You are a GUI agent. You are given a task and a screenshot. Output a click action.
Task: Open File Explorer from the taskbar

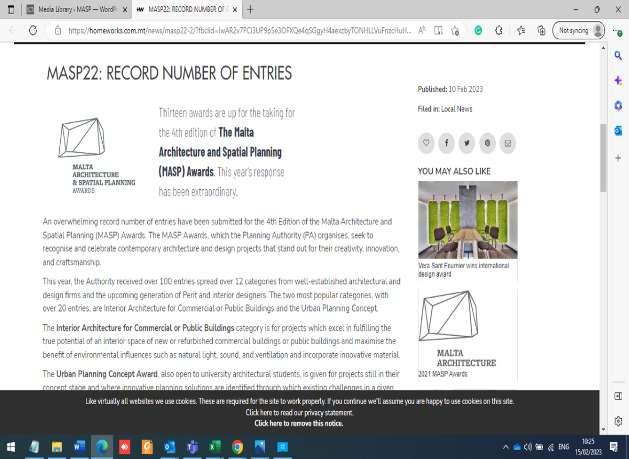(57, 447)
